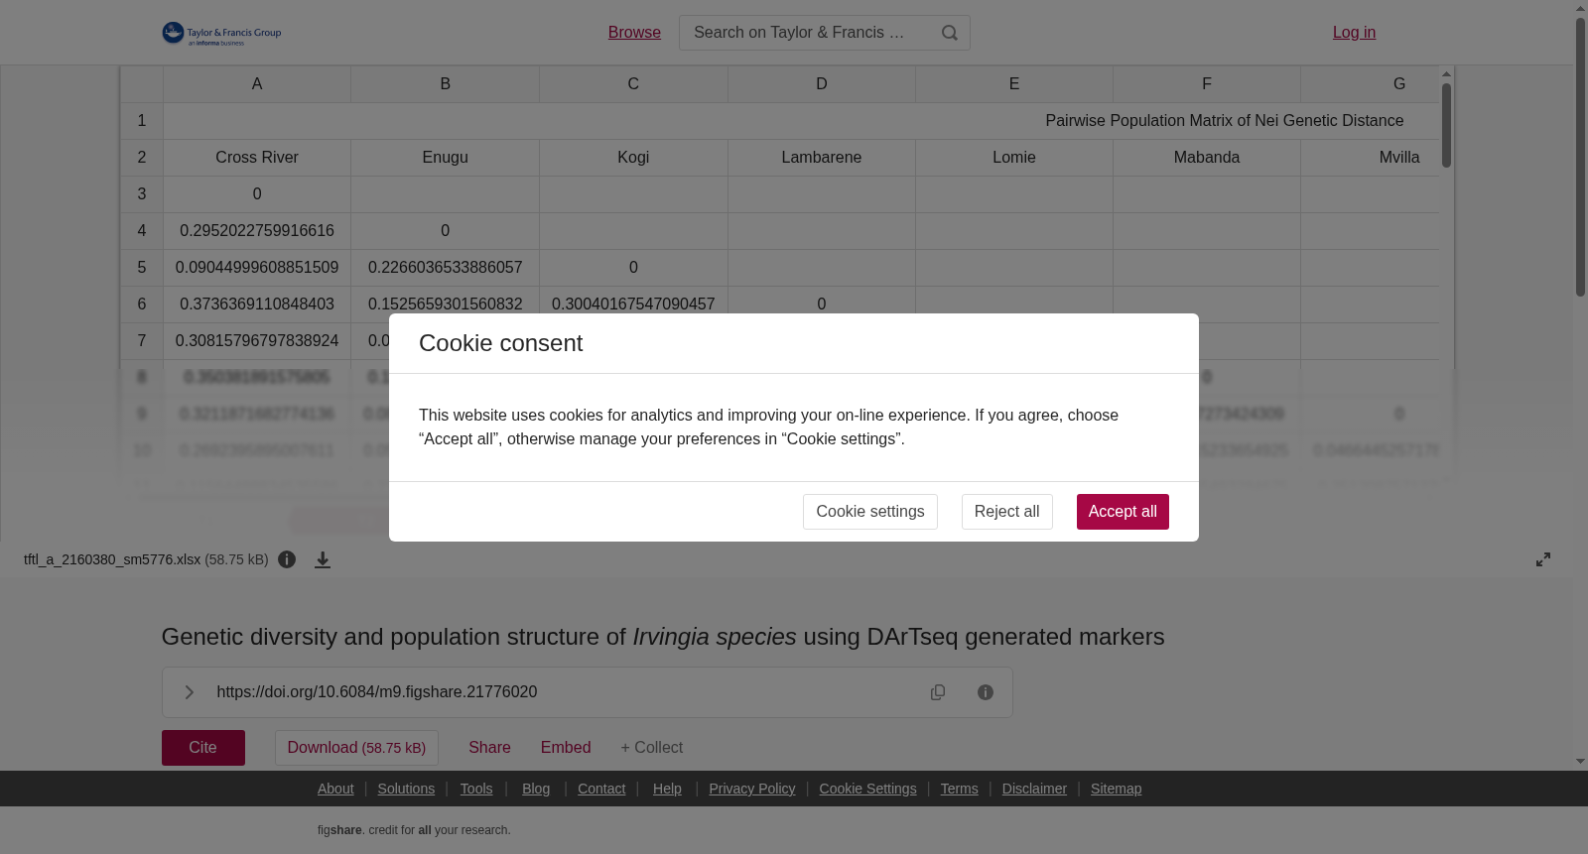Open file info icon next to xlsx filename
The image size is (1588, 854).
(287, 559)
